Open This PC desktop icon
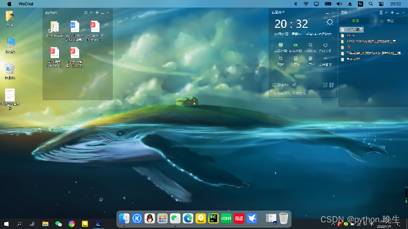Screen dimensions: 408x229 click(x=10, y=45)
